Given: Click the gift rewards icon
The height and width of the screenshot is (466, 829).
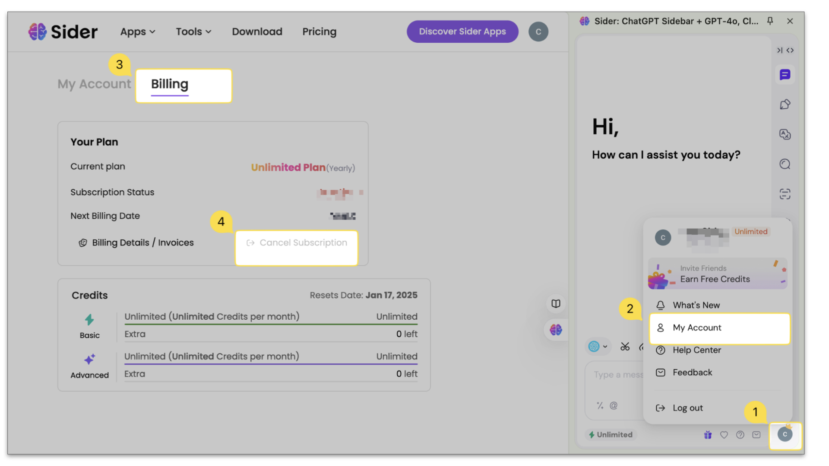Looking at the screenshot, I should tap(708, 435).
